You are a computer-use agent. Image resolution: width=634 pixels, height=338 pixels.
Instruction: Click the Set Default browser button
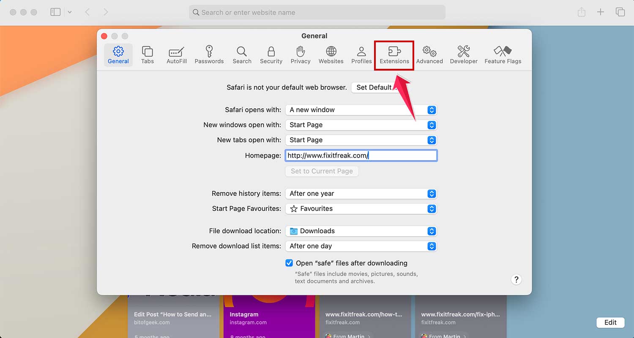point(375,87)
